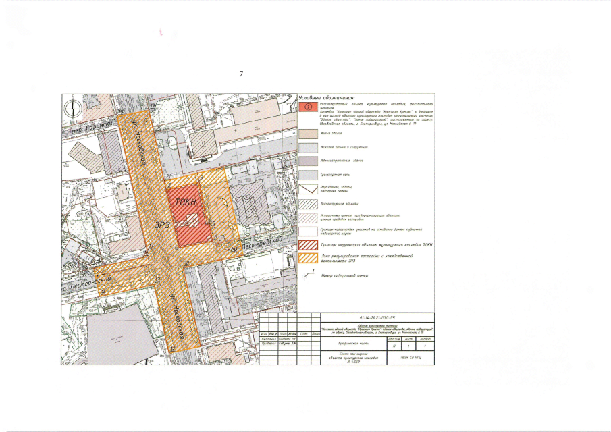Click the red hatched ТОКН boundary legend symbol
611x432 pixels.
(x=308, y=244)
